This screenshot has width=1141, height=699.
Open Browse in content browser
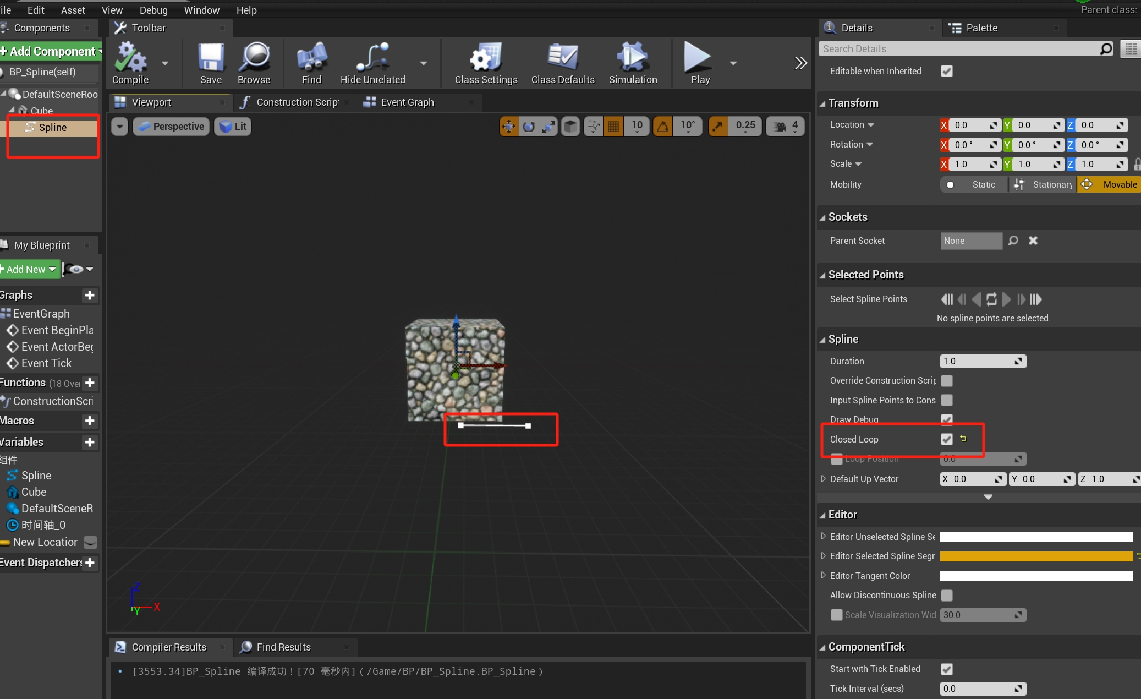pos(254,57)
